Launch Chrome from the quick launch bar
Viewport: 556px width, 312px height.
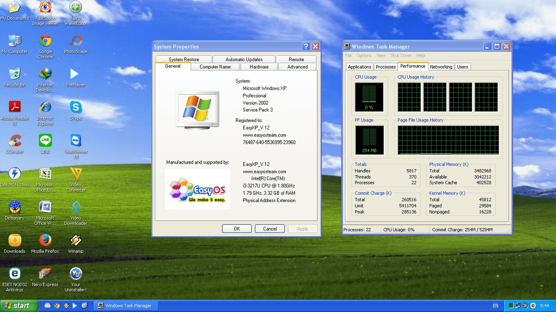pos(57,306)
